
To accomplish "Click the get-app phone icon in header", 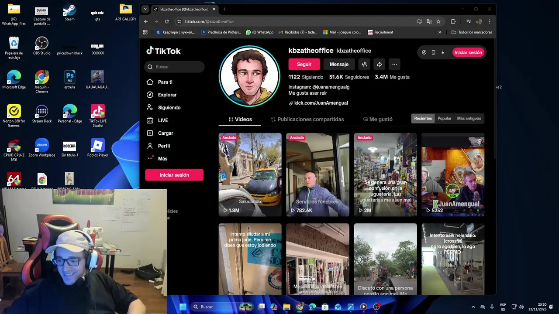I will (x=433, y=52).
